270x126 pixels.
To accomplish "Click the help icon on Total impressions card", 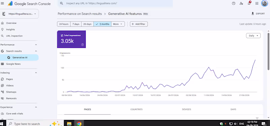I will [x=82, y=45].
